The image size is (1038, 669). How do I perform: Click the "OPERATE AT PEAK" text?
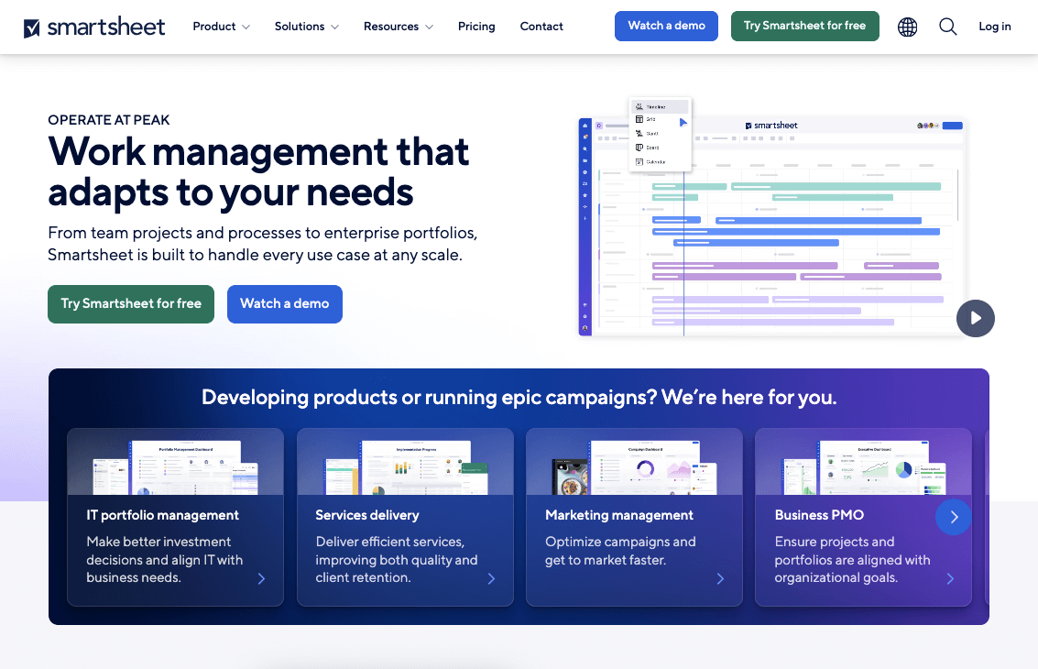click(x=109, y=120)
